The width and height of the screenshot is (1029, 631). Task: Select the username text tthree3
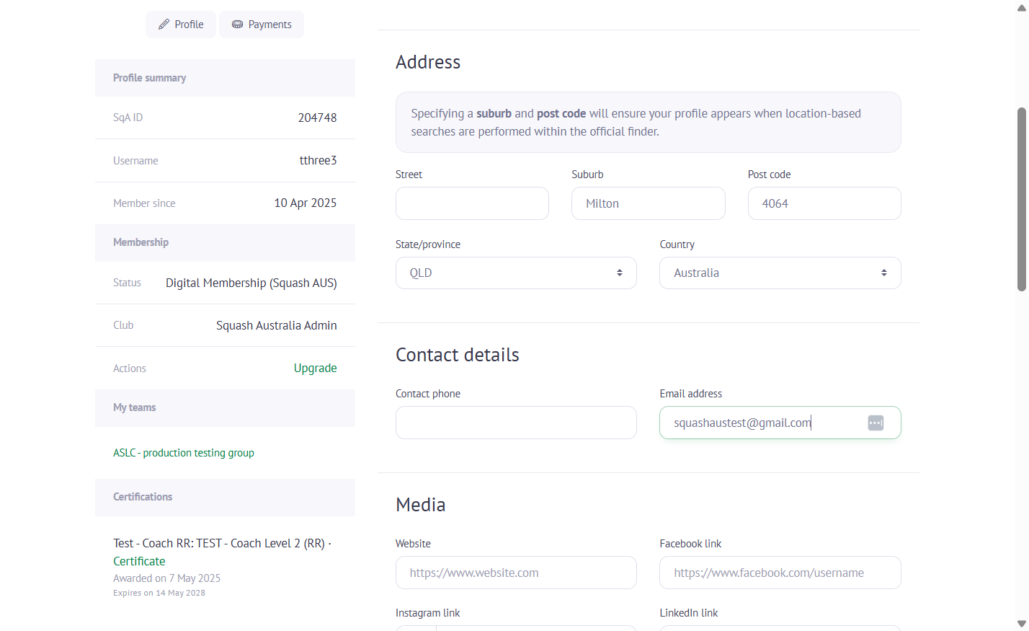click(318, 160)
